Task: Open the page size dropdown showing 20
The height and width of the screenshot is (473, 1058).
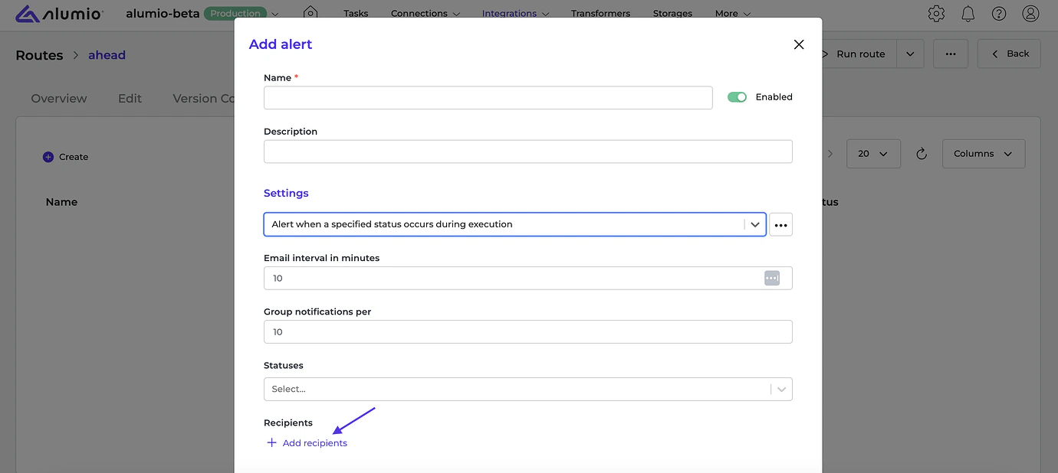Action: [873, 154]
